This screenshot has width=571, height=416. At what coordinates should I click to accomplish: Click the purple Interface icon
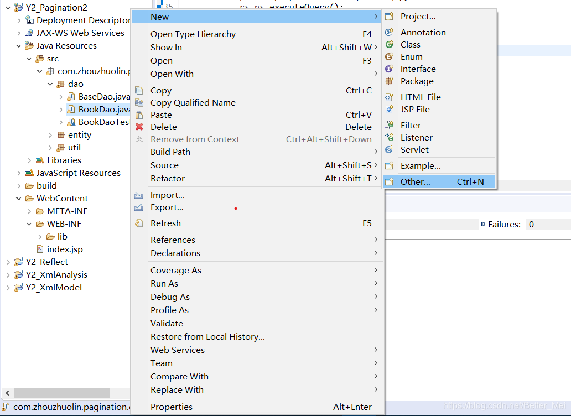(390, 69)
